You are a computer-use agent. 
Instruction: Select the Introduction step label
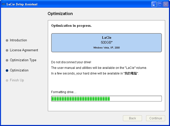(x=18, y=40)
